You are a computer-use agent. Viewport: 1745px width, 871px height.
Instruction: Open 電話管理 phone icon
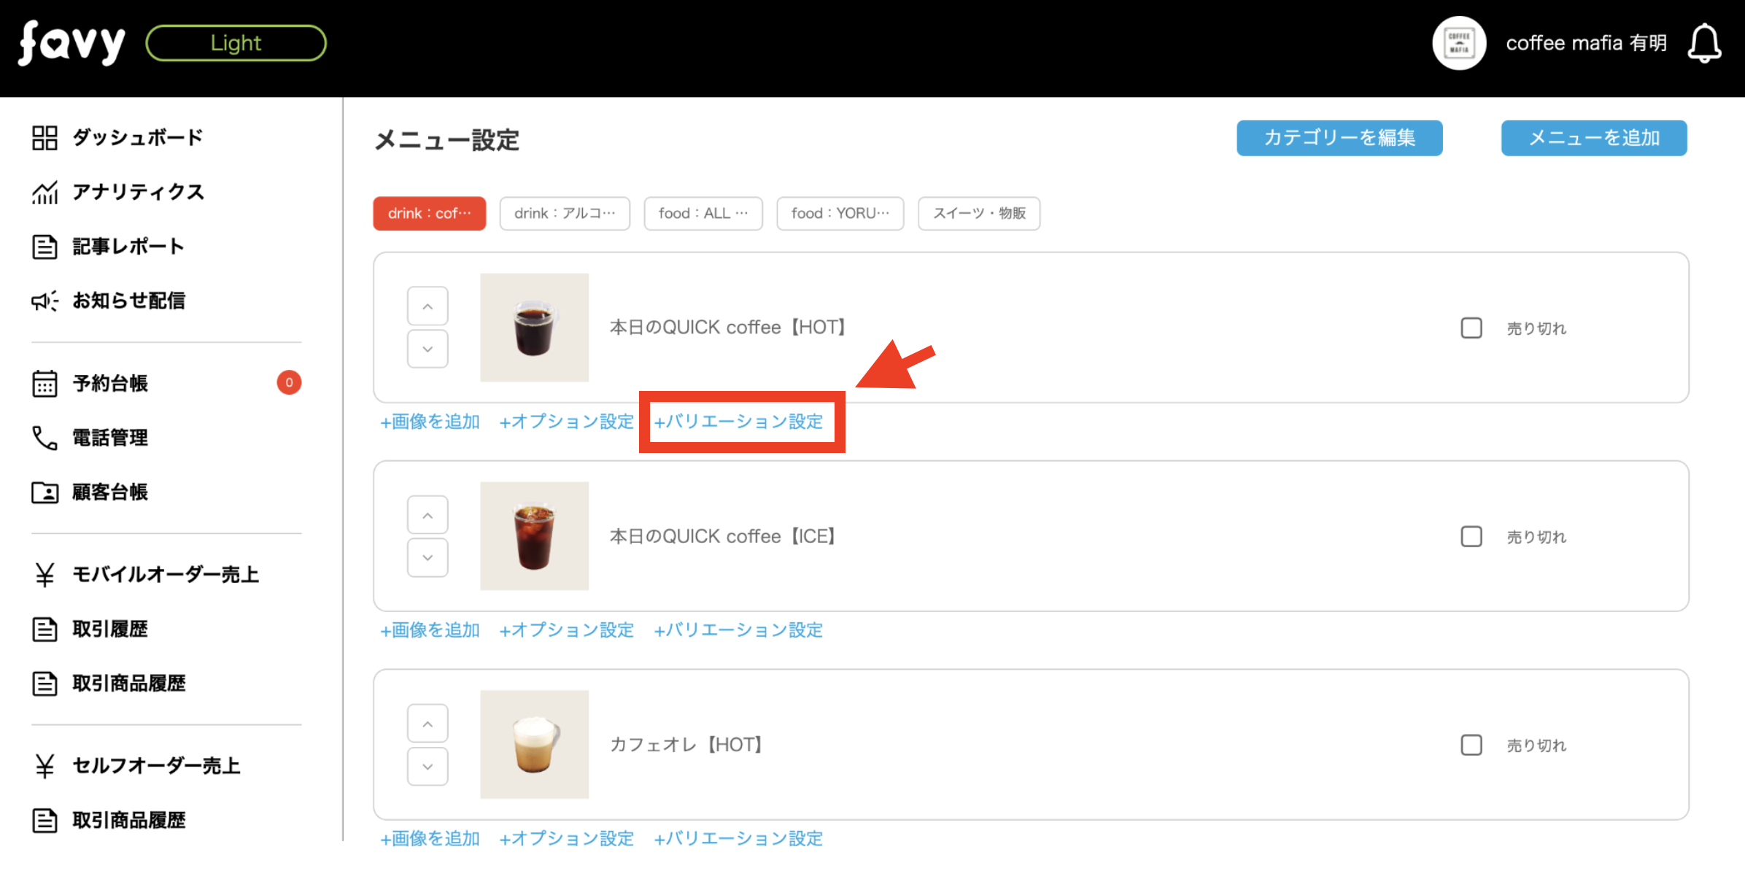coord(45,438)
